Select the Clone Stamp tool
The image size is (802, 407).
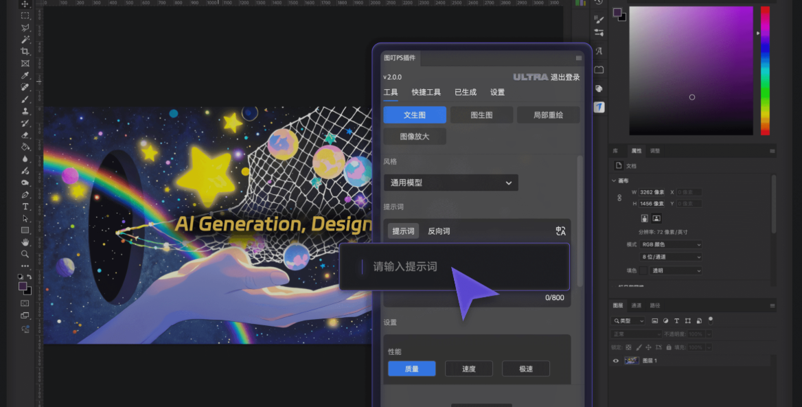[25, 111]
